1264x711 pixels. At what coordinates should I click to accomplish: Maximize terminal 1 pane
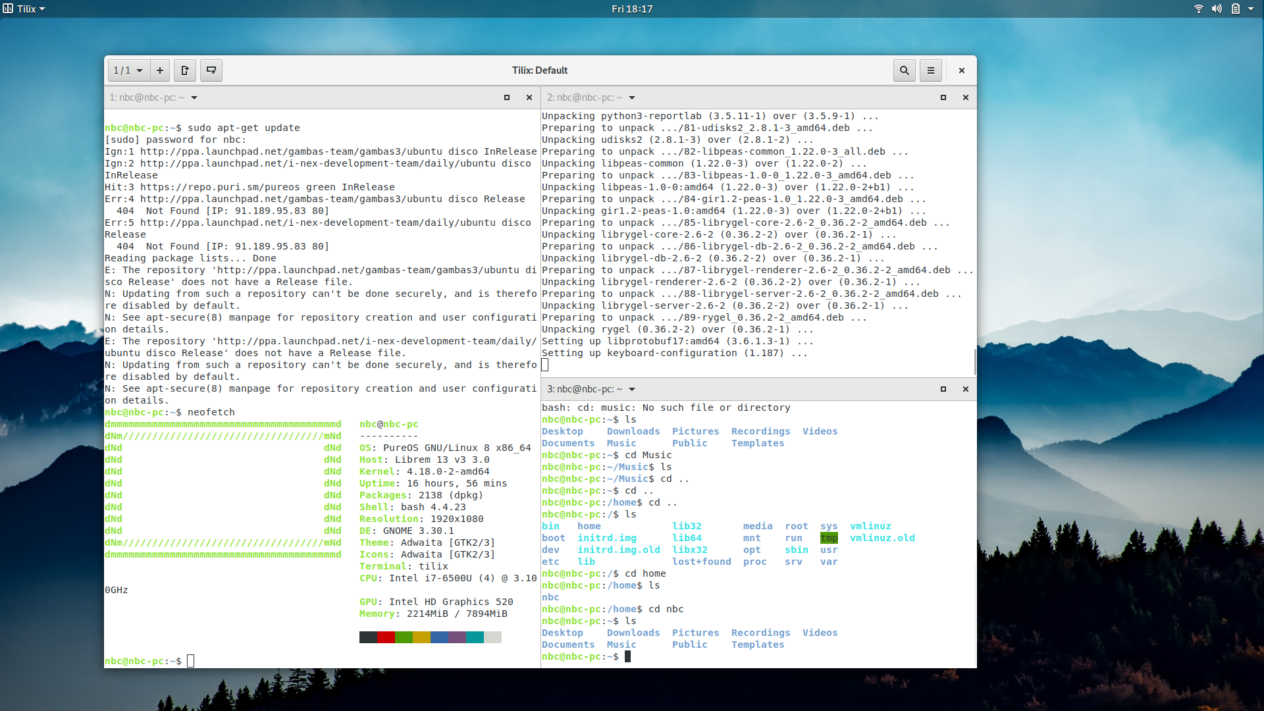click(507, 97)
